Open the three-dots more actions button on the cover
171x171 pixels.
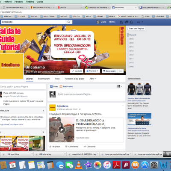[x=121, y=71]
